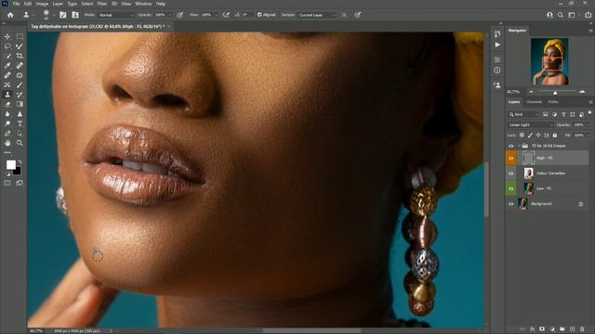Open the blend mode dropdown showing Linear Light
The width and height of the screenshot is (595, 334).
pyautogui.click(x=531, y=124)
